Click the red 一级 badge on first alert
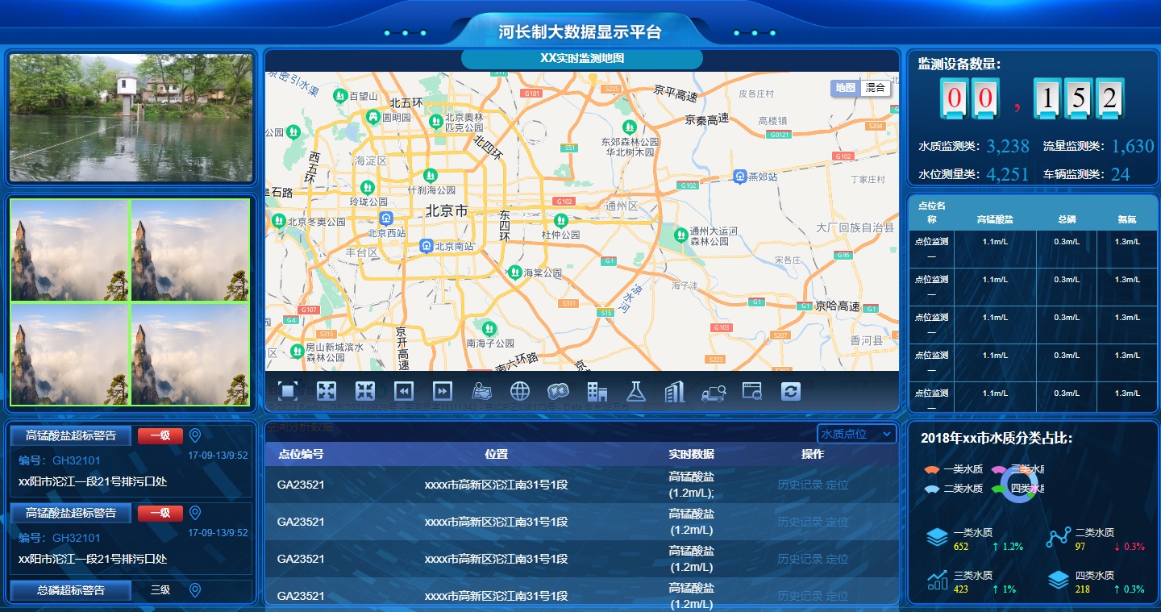1161x612 pixels. 160,436
